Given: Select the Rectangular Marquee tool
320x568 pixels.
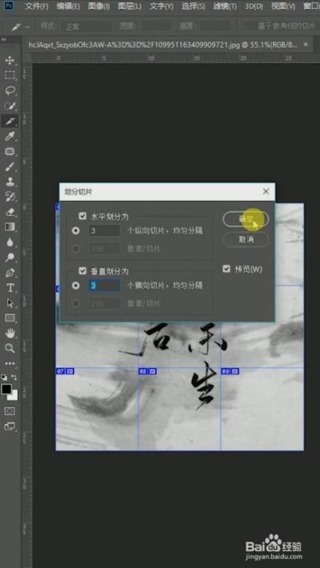Looking at the screenshot, I should click(10, 76).
